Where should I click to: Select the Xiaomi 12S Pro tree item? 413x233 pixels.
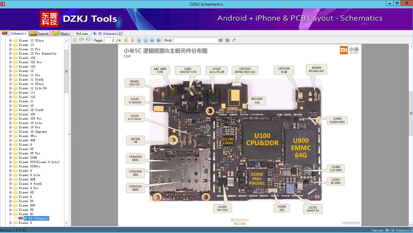tap(30, 62)
